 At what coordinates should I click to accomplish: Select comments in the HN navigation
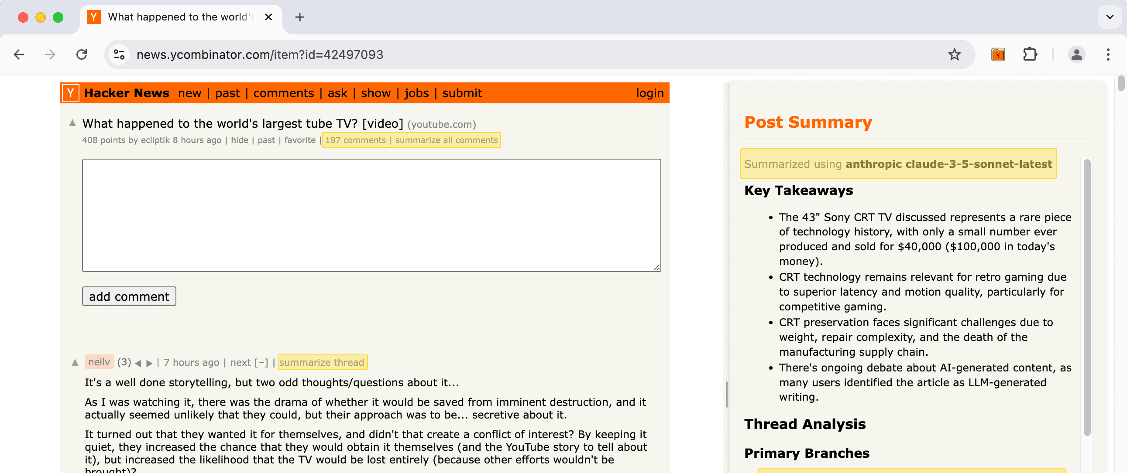pyautogui.click(x=284, y=93)
